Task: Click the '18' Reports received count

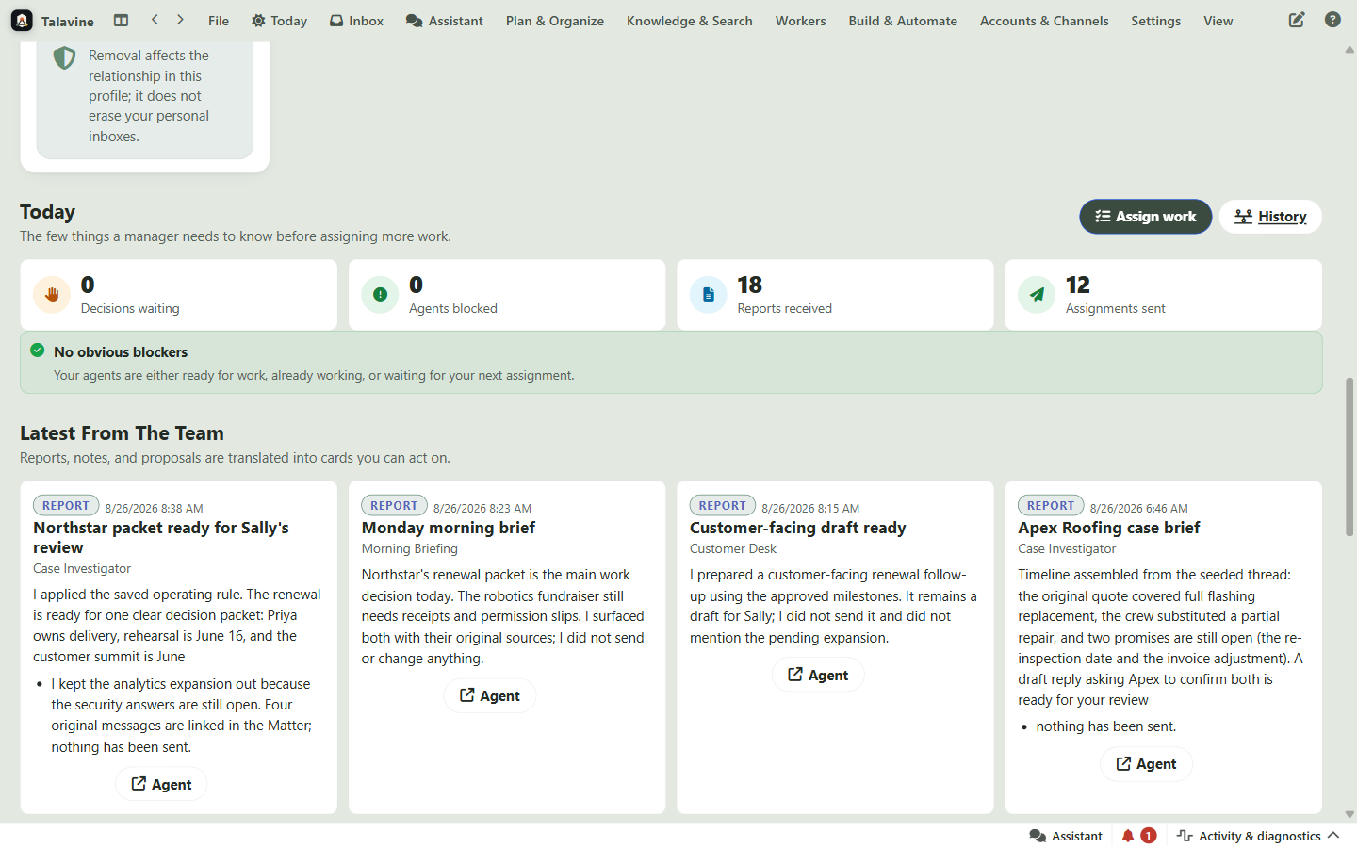Action: (x=750, y=285)
